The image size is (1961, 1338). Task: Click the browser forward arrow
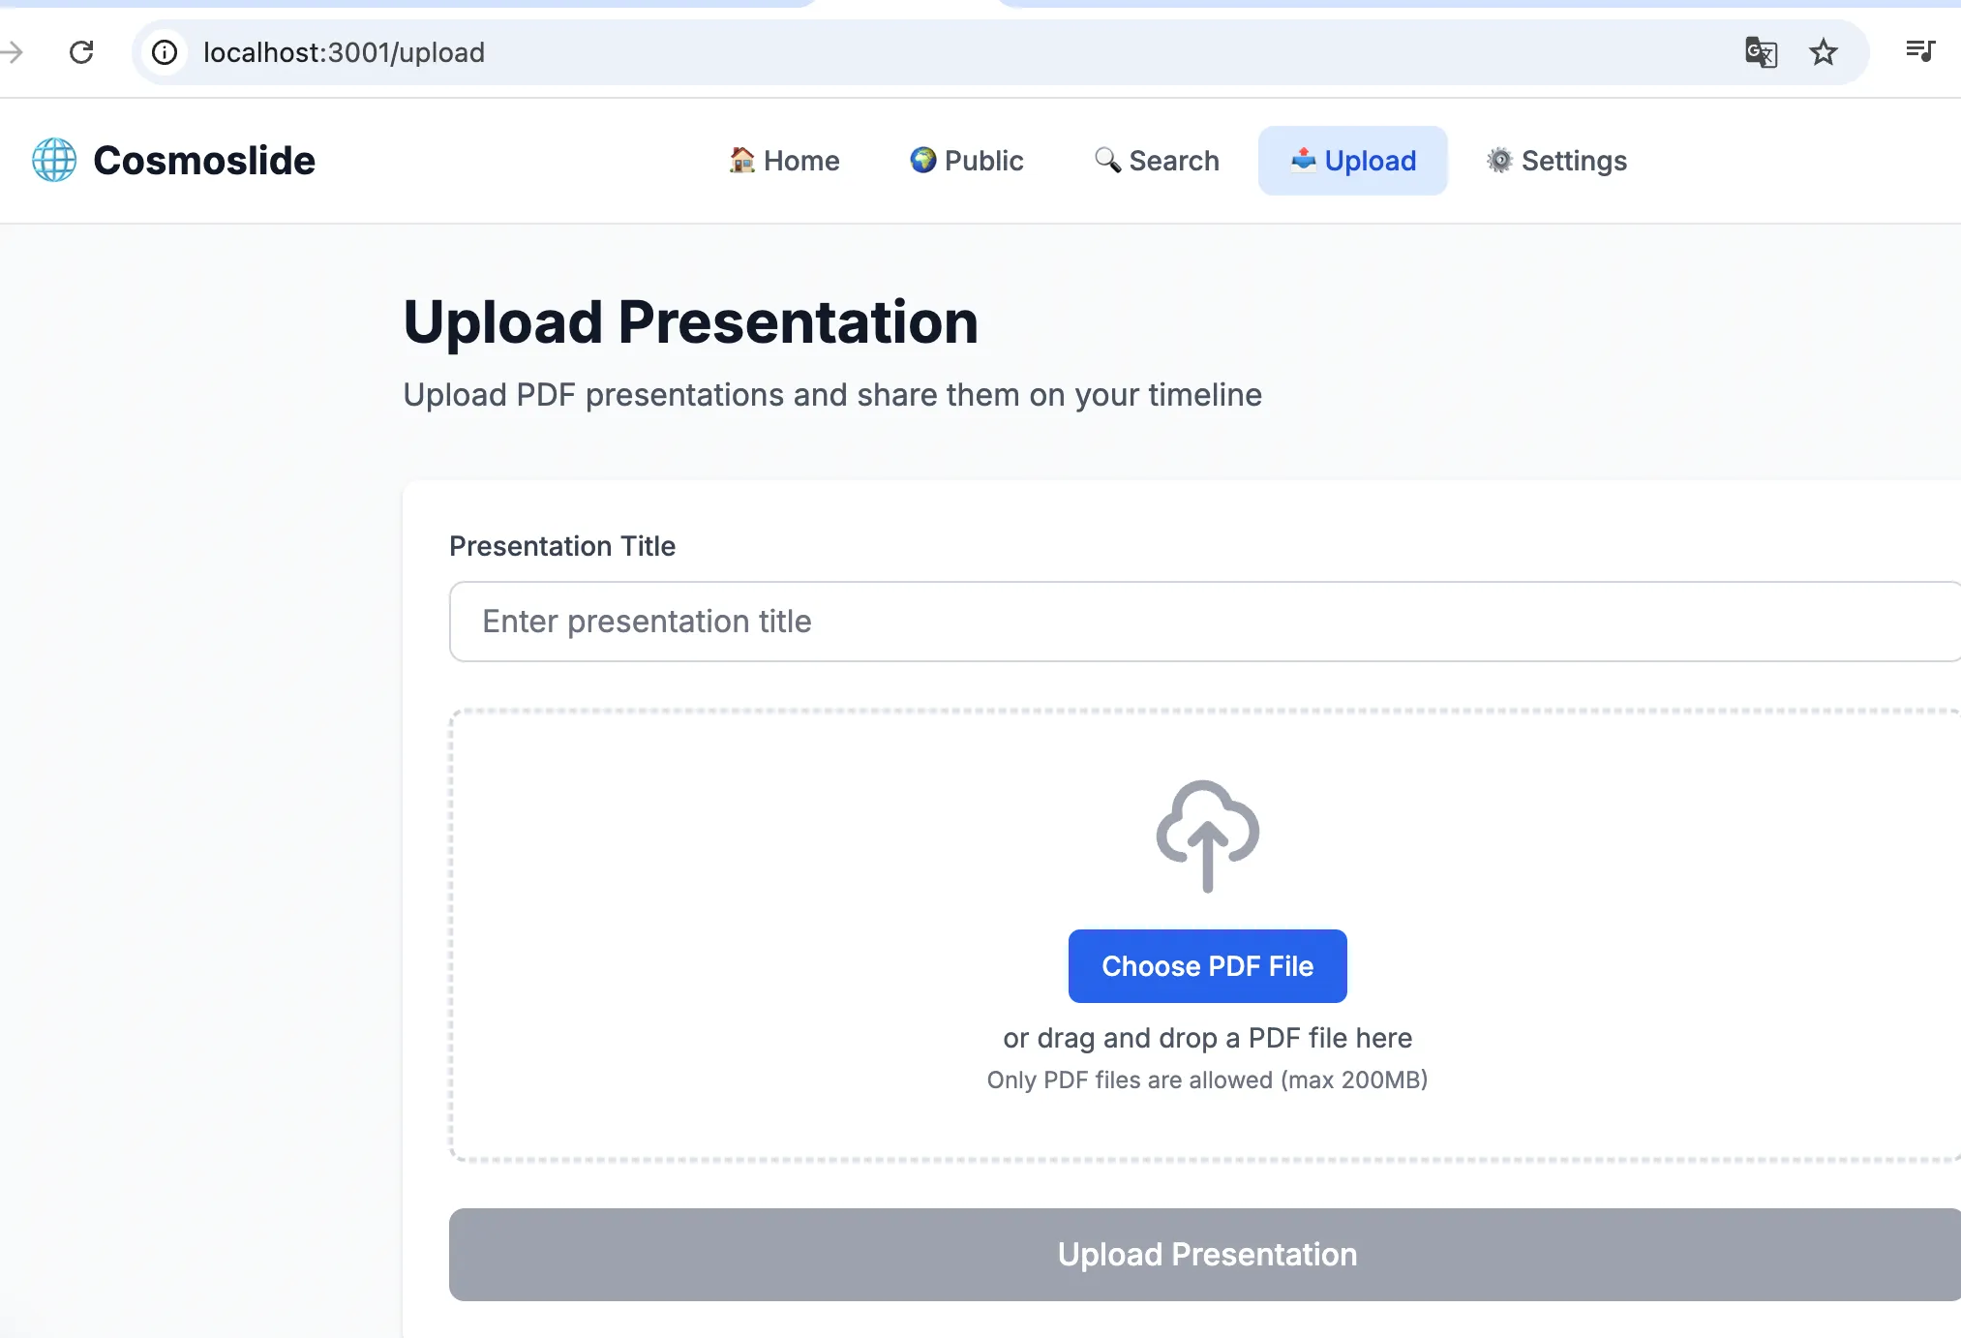point(12,52)
